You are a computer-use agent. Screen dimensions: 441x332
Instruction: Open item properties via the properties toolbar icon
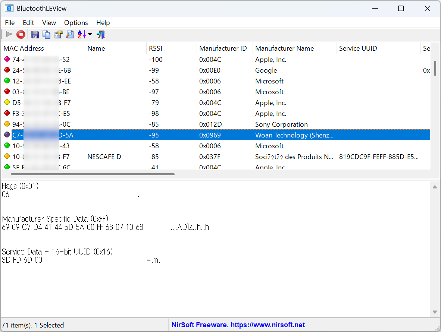click(x=59, y=34)
